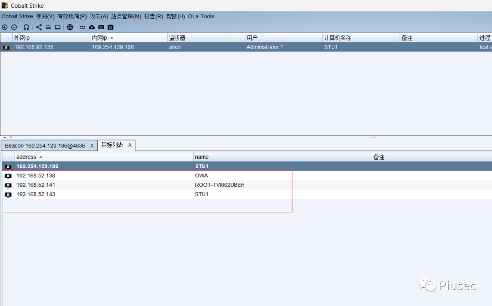492x306 pixels.
Task: Click the Administrator * user cell
Action: pos(265,47)
